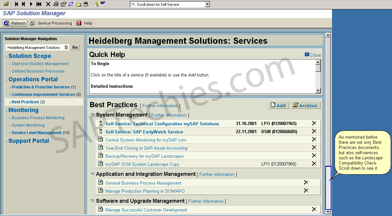Screen dimensions: 392x216
Task: Click Quick Help scrollbar up arrow
Action: coord(318,62)
